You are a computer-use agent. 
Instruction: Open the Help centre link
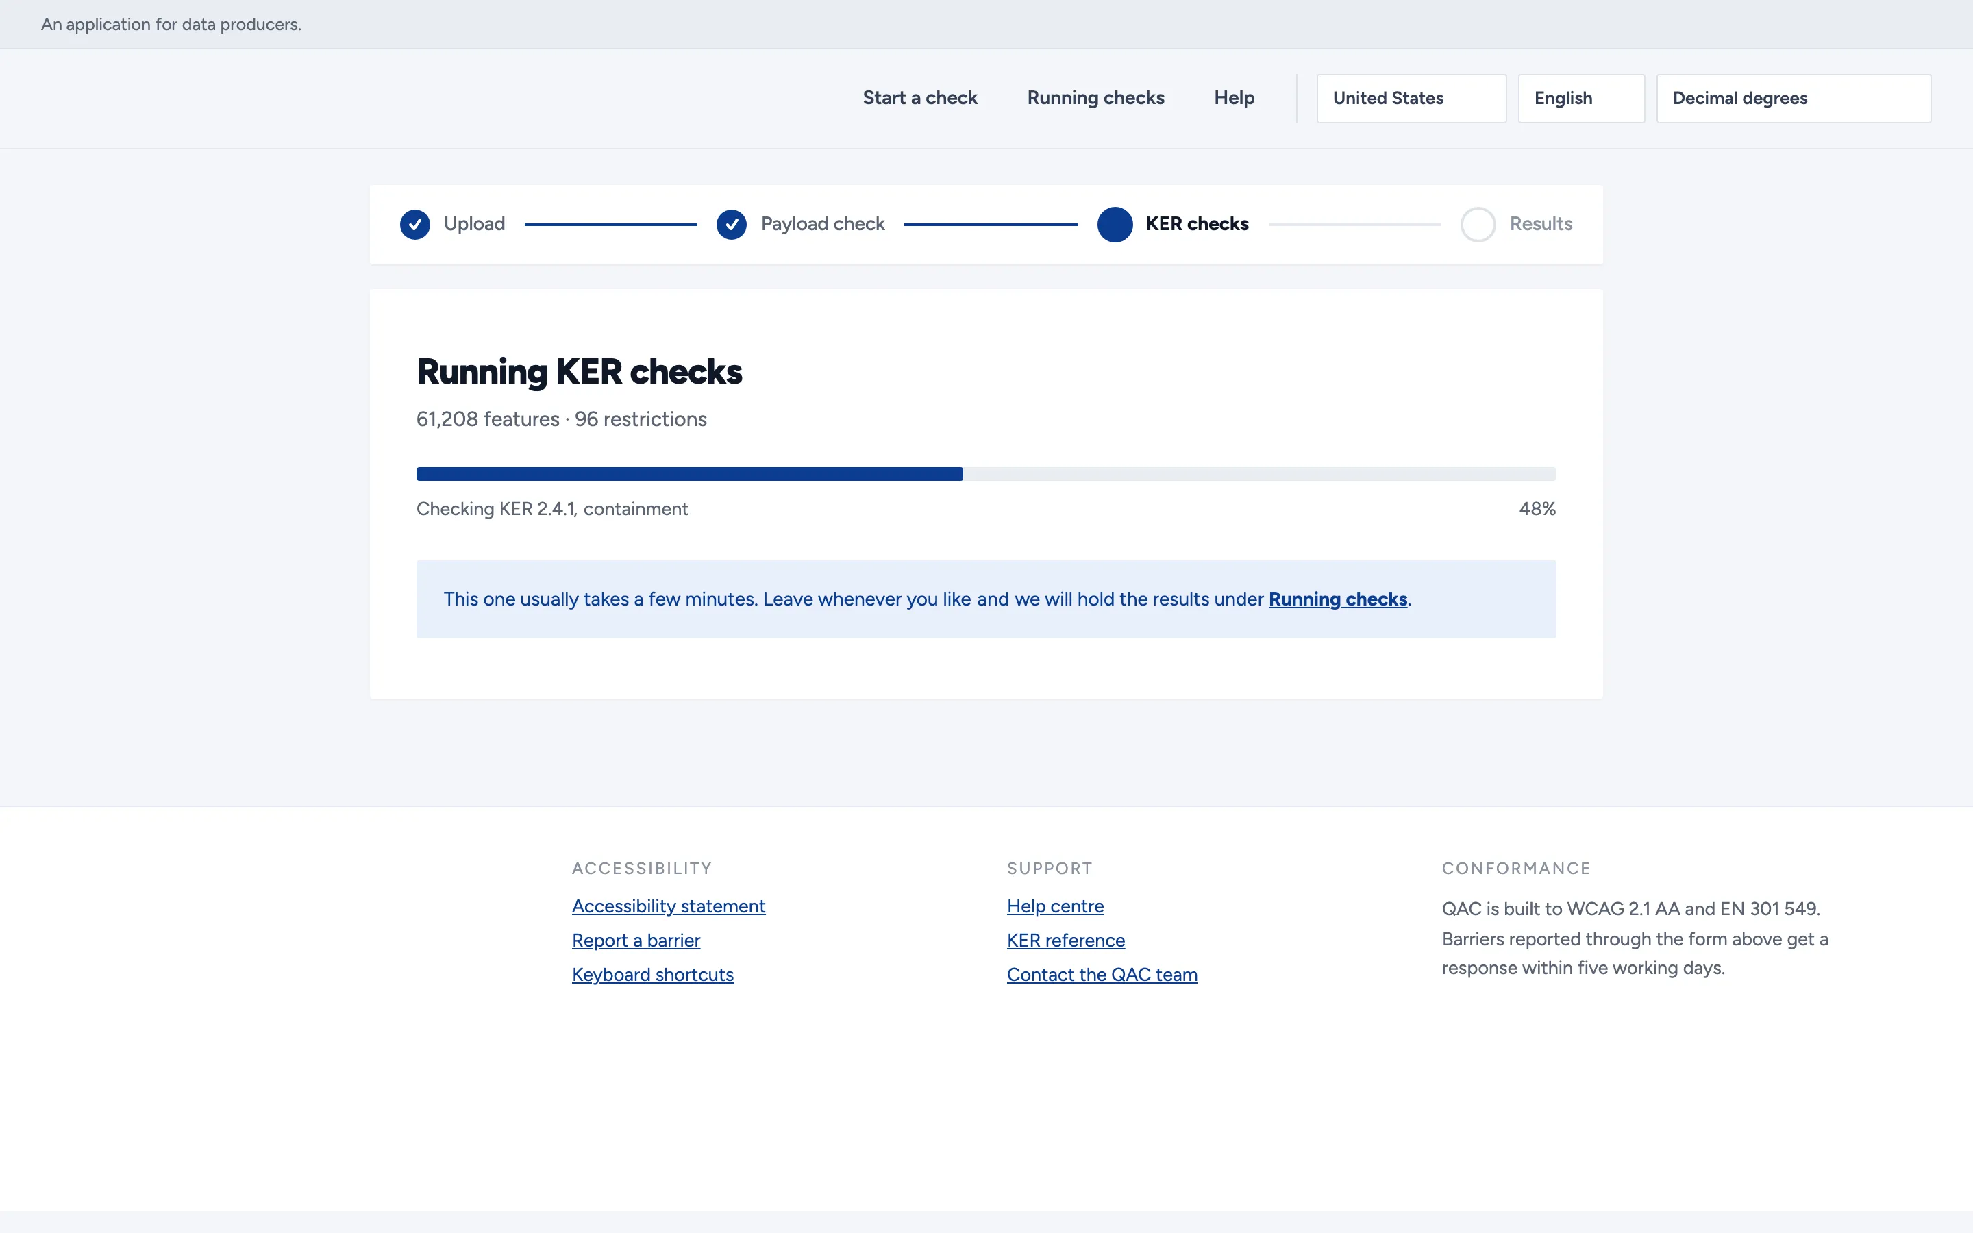[1055, 906]
